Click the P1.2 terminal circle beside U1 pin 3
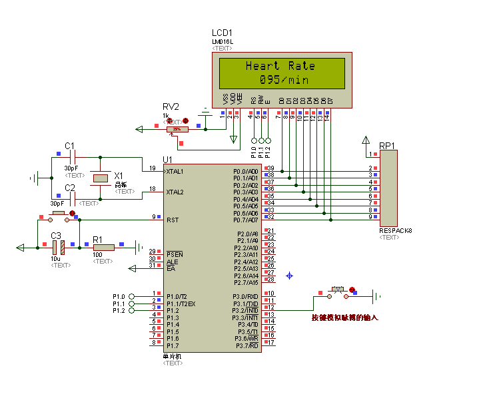Image resolution: width=499 pixels, height=412 pixels. tap(131, 311)
